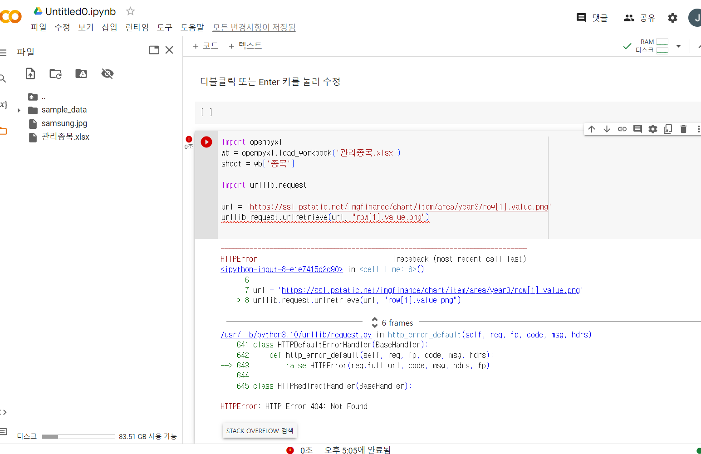Click RAM and disk usage indicator
Image resolution: width=701 pixels, height=454 pixels.
point(652,46)
